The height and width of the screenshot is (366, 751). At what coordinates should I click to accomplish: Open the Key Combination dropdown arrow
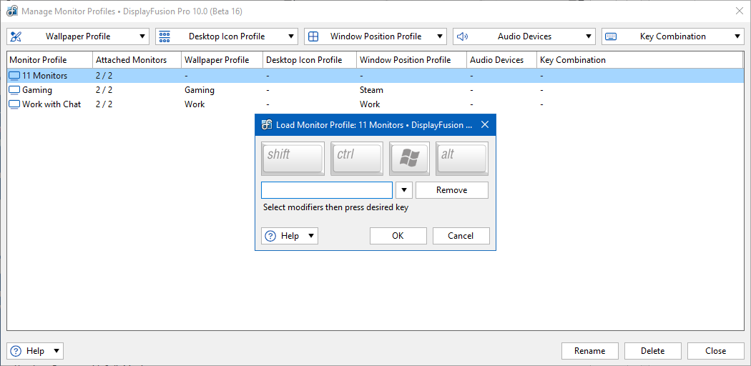(x=737, y=36)
